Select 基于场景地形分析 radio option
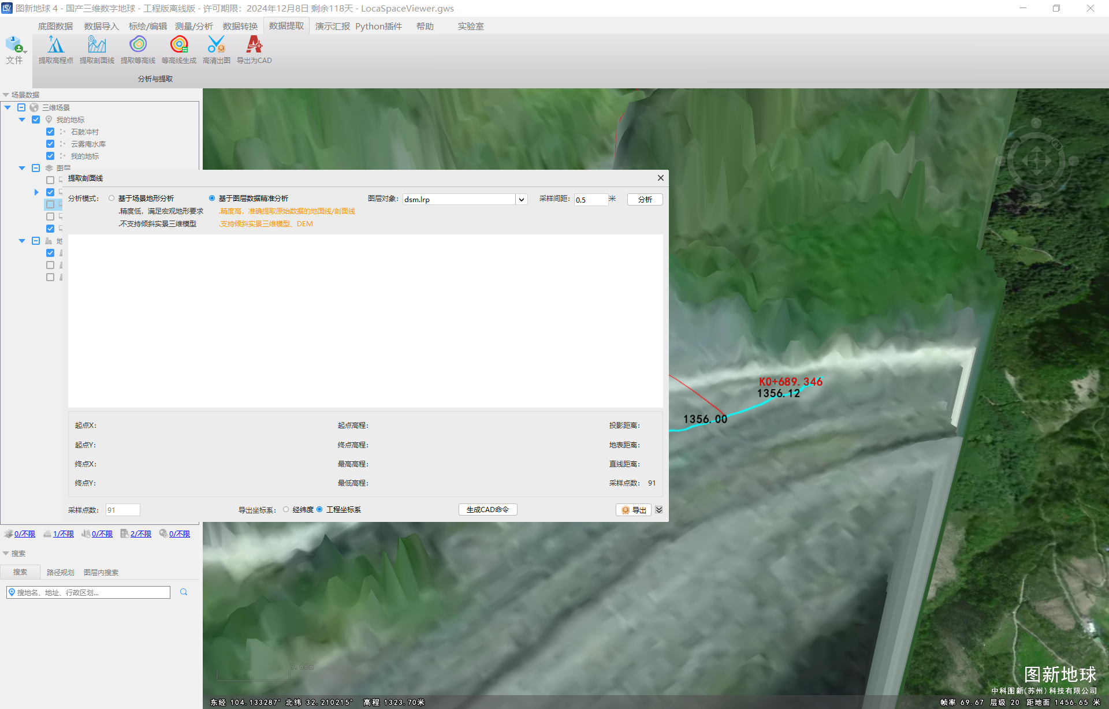Image resolution: width=1109 pixels, height=709 pixels. pos(111,198)
